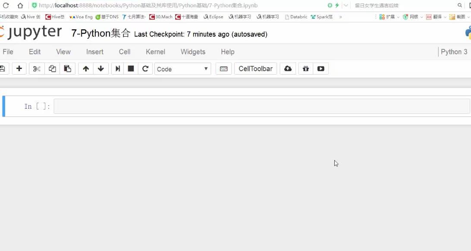Expand the hidden bookmarks overflow chevron
Screen dimensions: 471x251
tap(341, 17)
